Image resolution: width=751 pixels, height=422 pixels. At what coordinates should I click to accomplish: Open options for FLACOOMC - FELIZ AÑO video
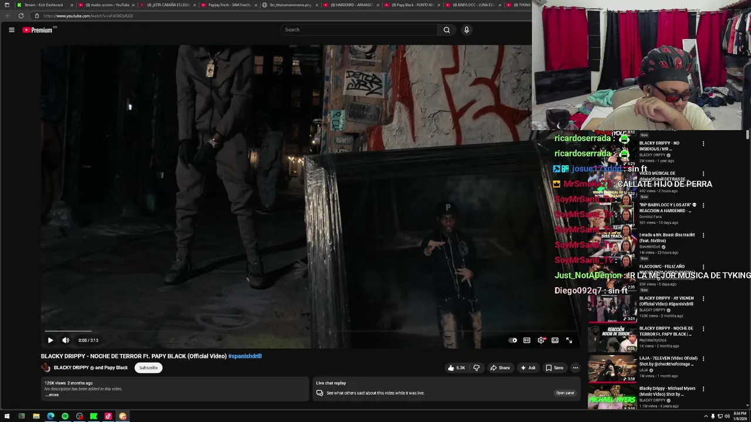(703, 267)
